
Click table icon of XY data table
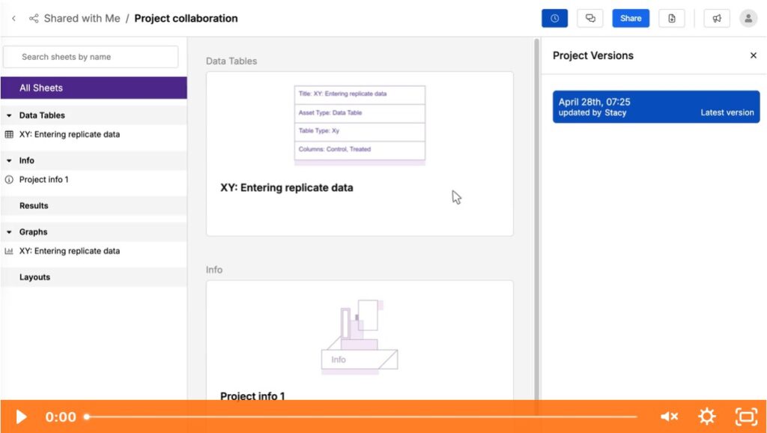9,135
